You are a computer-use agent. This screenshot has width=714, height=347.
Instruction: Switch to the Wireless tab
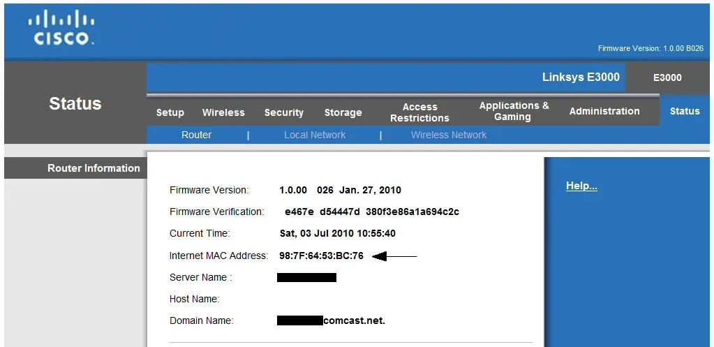[x=223, y=112]
